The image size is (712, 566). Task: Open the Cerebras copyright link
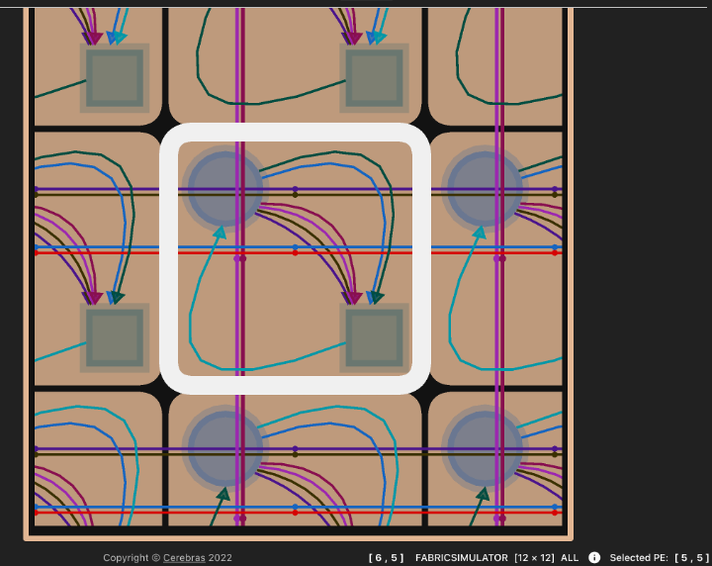tap(184, 558)
